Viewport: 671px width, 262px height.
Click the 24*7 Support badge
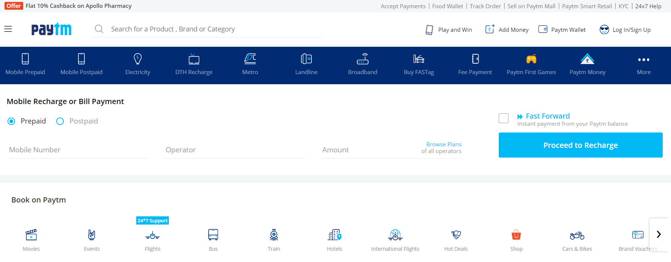152,220
